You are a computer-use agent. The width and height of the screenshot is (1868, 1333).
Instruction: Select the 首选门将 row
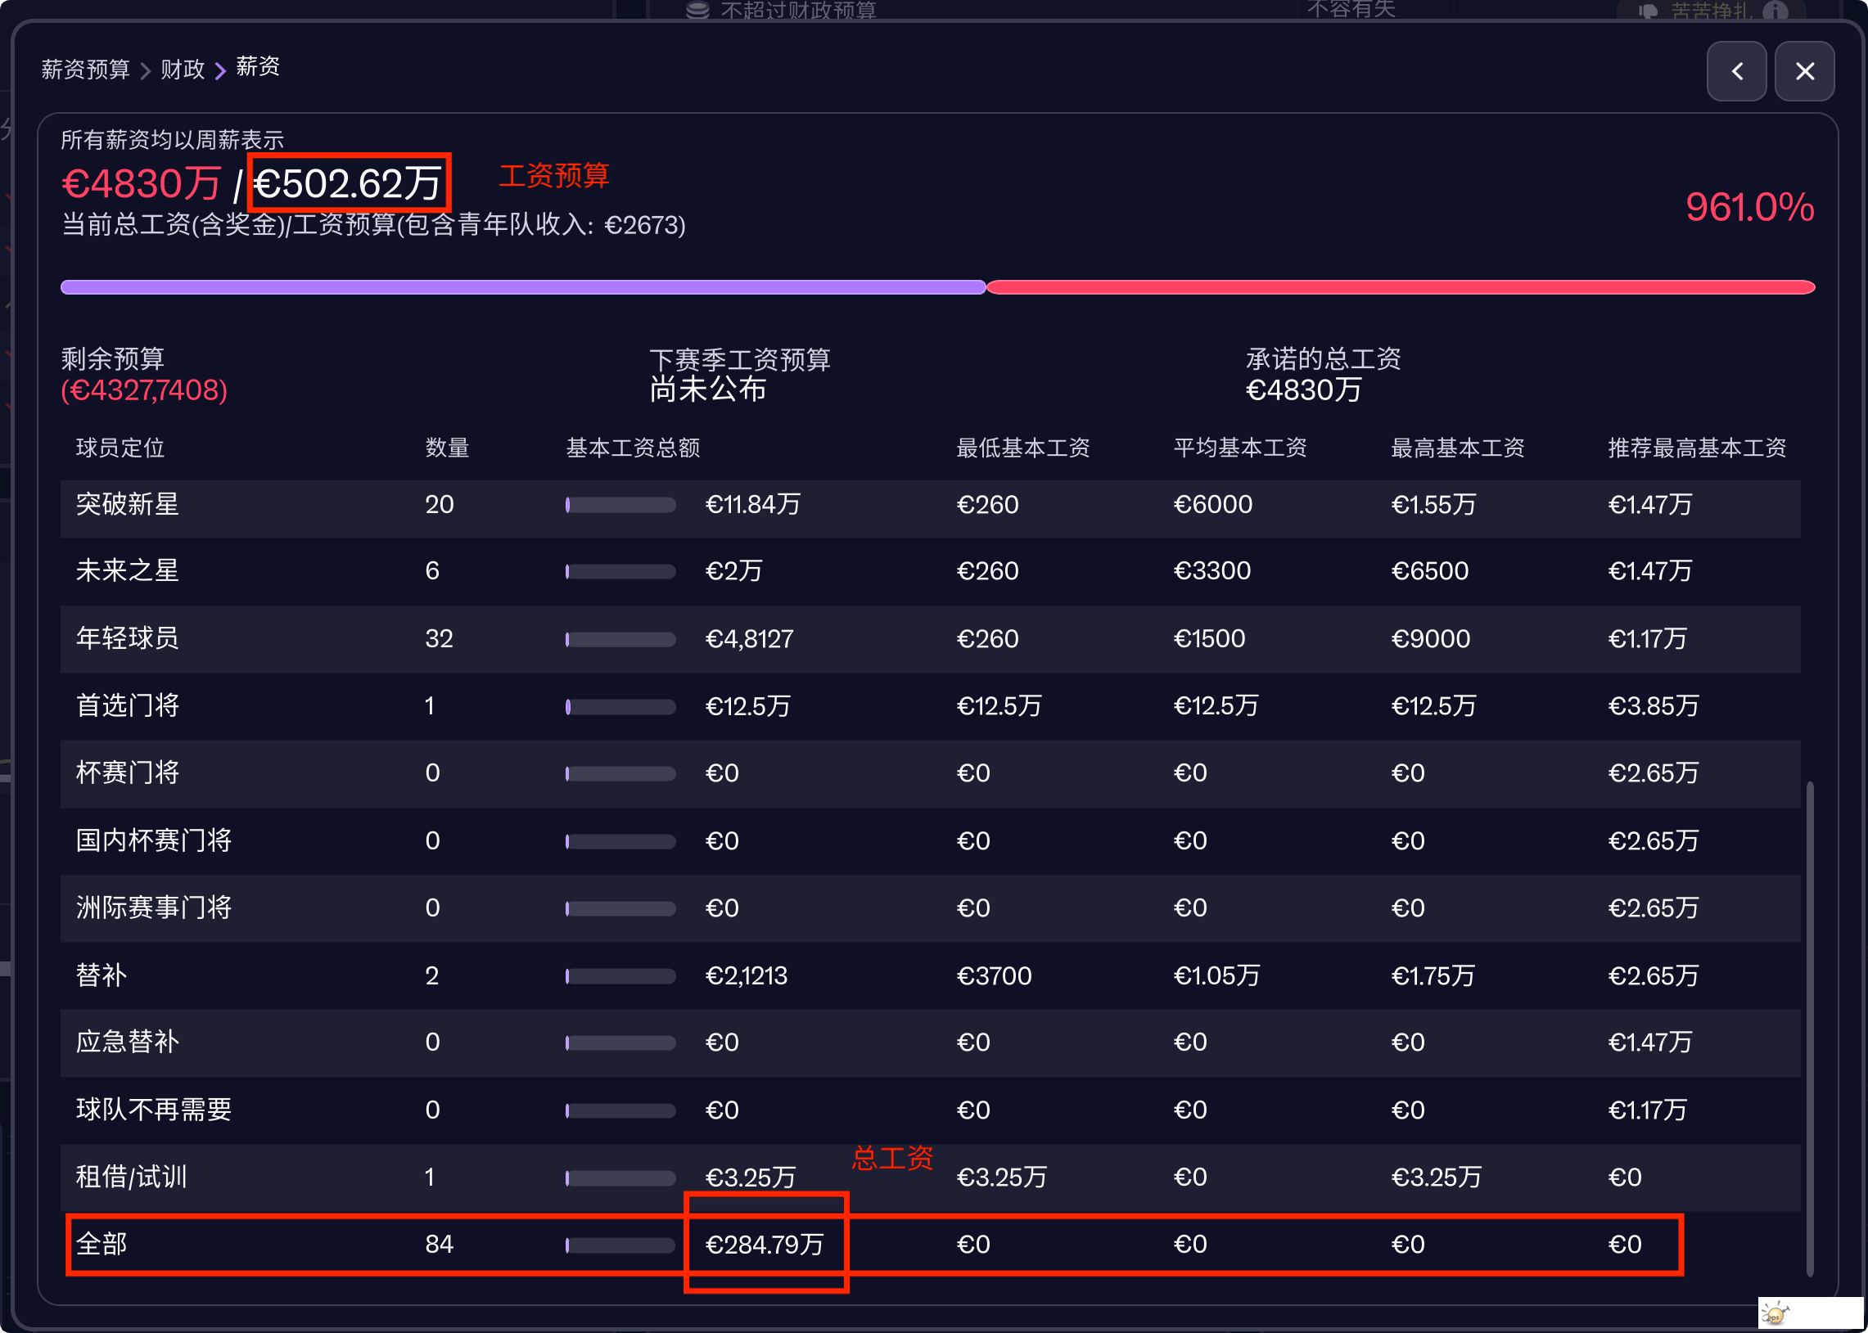[x=127, y=706]
